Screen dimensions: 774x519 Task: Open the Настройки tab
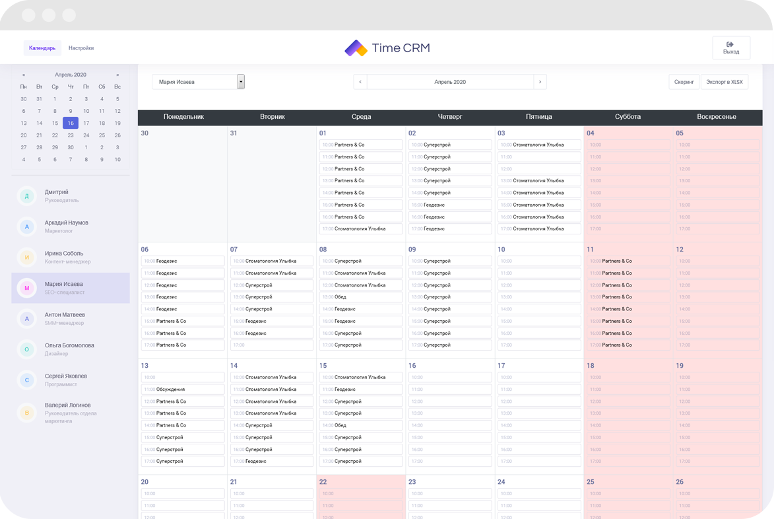pyautogui.click(x=81, y=48)
